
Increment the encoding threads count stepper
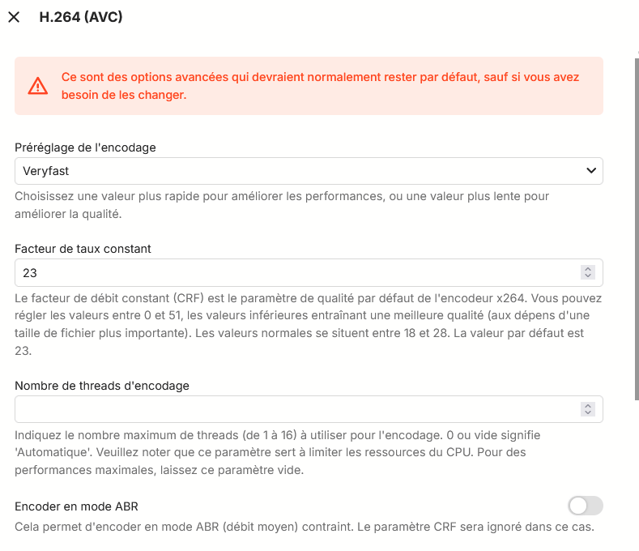click(589, 405)
